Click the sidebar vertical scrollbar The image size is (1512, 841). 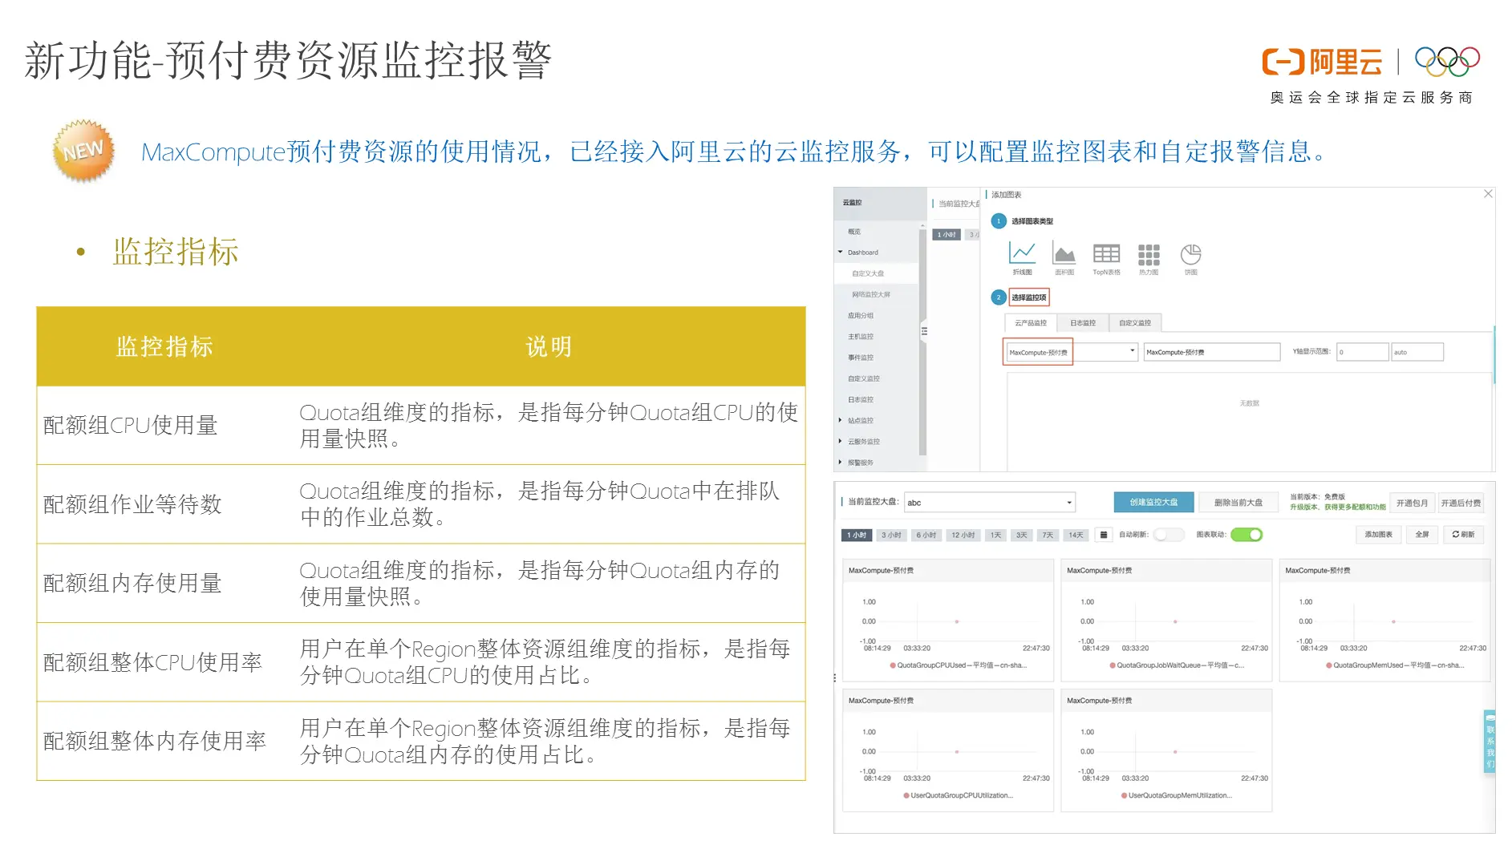point(922,341)
